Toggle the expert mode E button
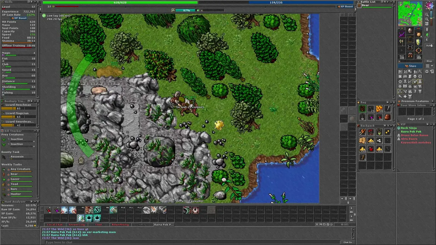 point(427,40)
